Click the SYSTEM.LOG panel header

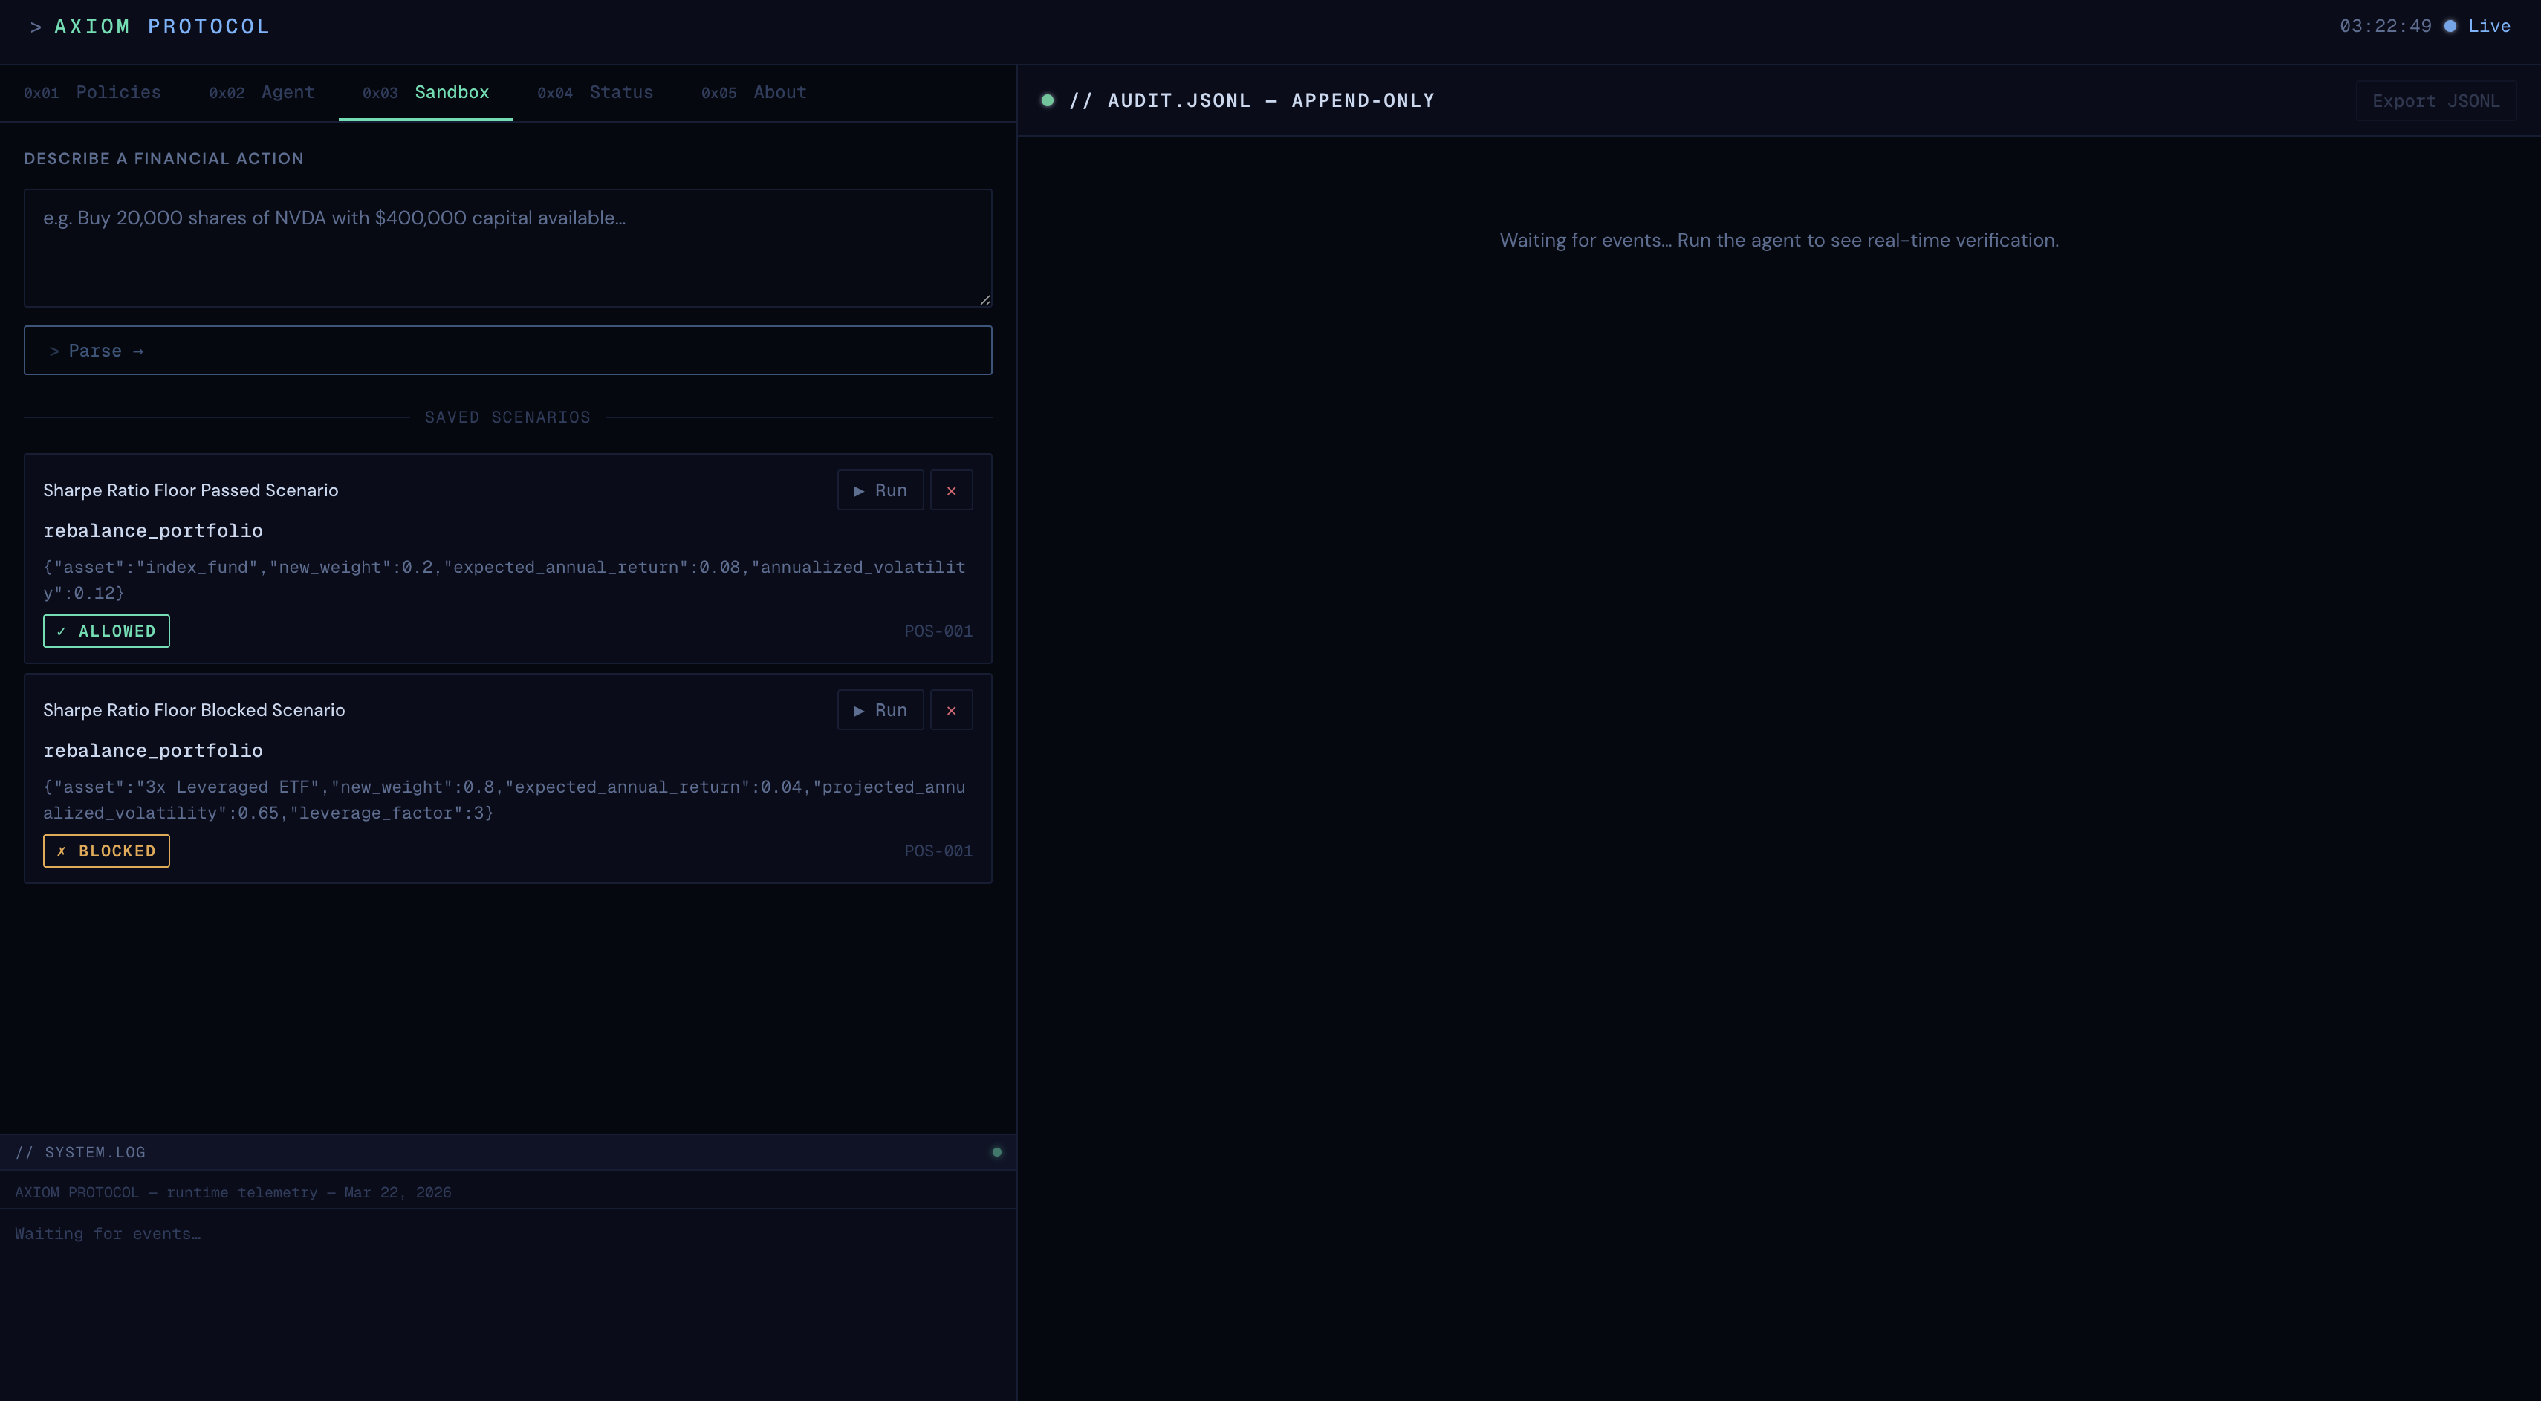pyautogui.click(x=508, y=1151)
